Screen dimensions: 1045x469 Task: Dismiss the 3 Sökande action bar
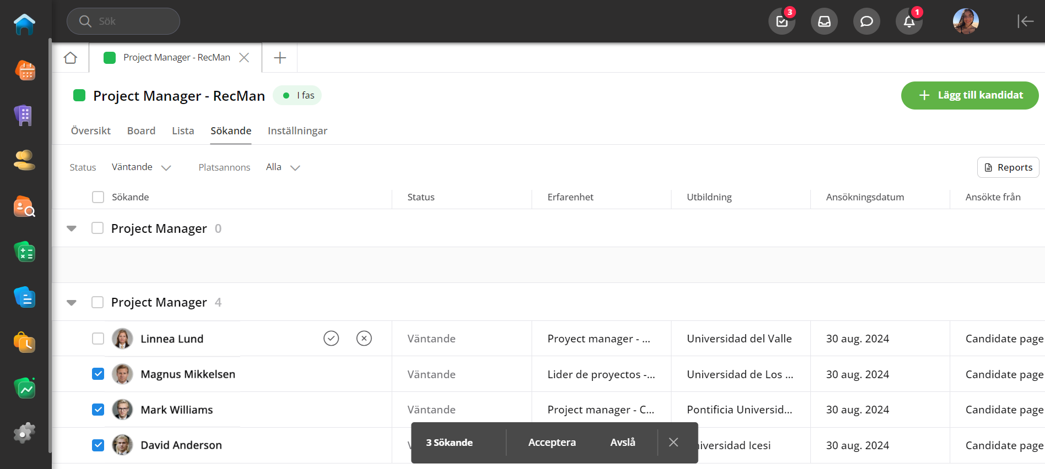point(673,443)
